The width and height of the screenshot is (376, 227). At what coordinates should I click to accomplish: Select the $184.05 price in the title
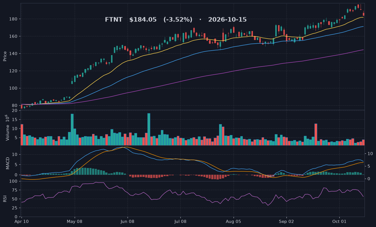(x=143, y=20)
